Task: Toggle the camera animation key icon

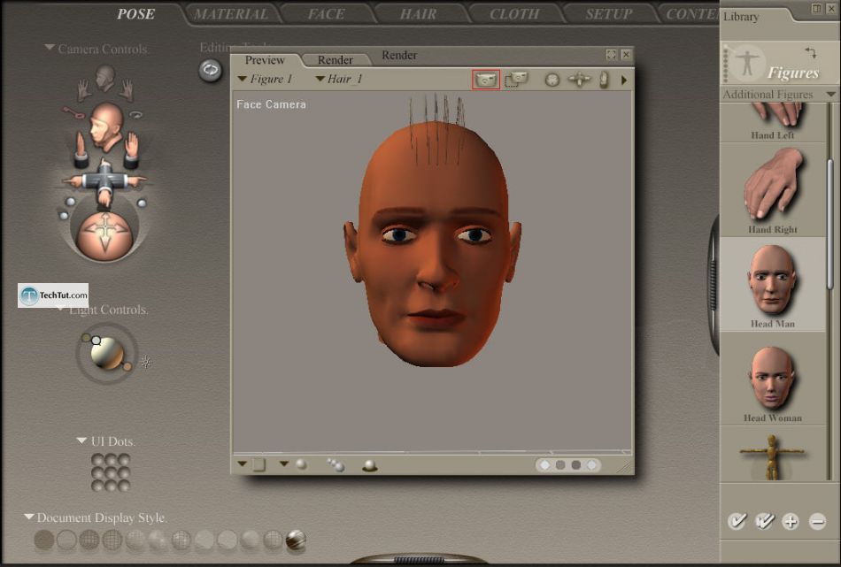Action: [x=73, y=112]
